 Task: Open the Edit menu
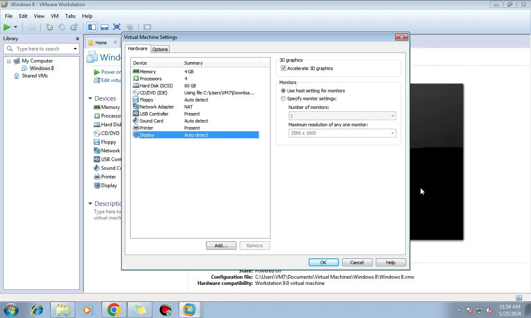(x=23, y=16)
